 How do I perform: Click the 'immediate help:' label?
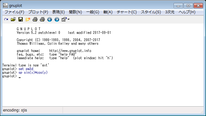coord(30,58)
